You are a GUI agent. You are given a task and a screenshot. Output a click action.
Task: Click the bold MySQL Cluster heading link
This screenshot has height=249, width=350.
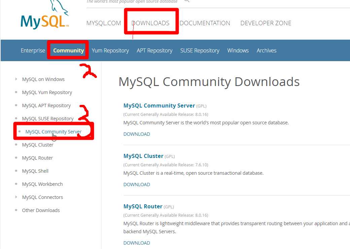143,156
